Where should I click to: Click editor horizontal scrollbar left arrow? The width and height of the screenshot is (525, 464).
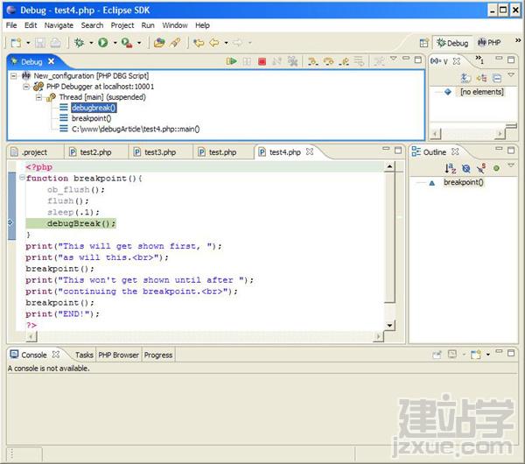click(x=31, y=336)
